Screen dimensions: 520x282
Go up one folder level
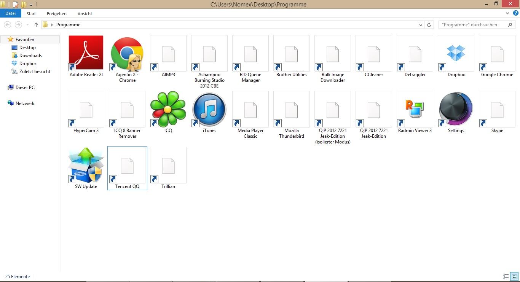(x=36, y=25)
